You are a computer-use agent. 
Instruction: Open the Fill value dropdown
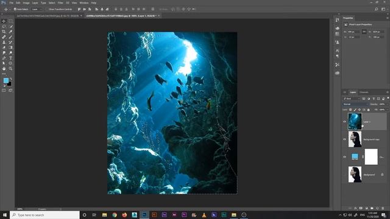[388, 109]
